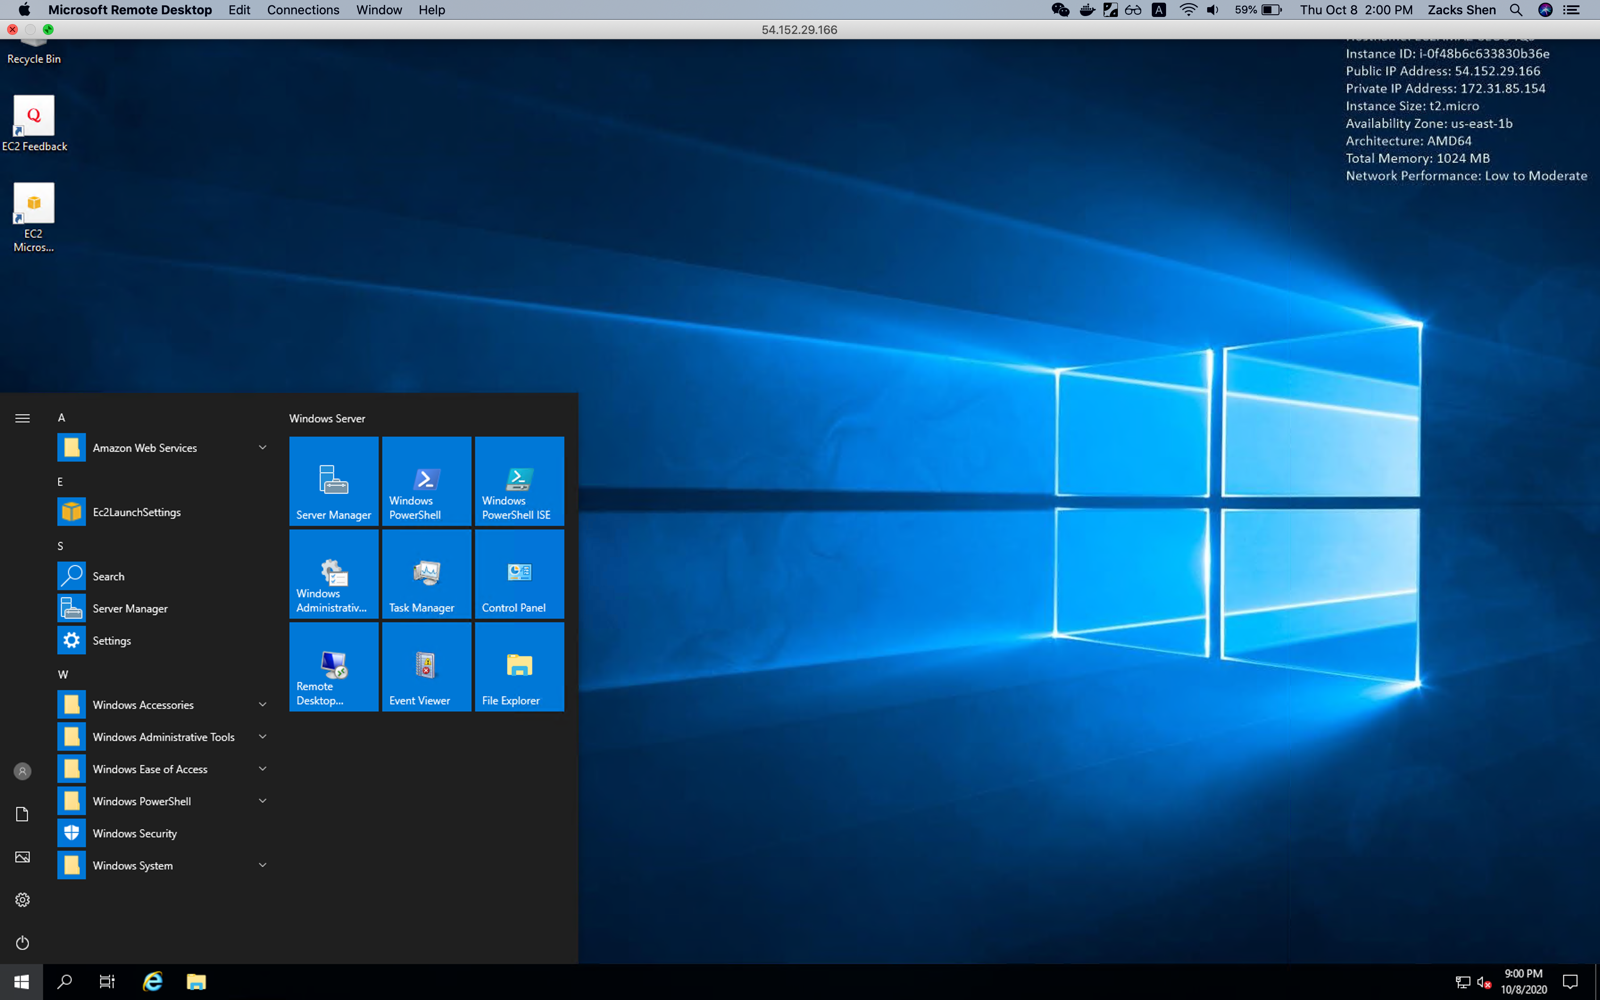
Task: Open the Control Panel tile
Action: point(519,573)
